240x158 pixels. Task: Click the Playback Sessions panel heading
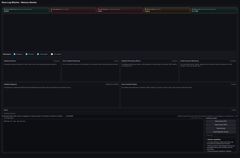[10, 61]
